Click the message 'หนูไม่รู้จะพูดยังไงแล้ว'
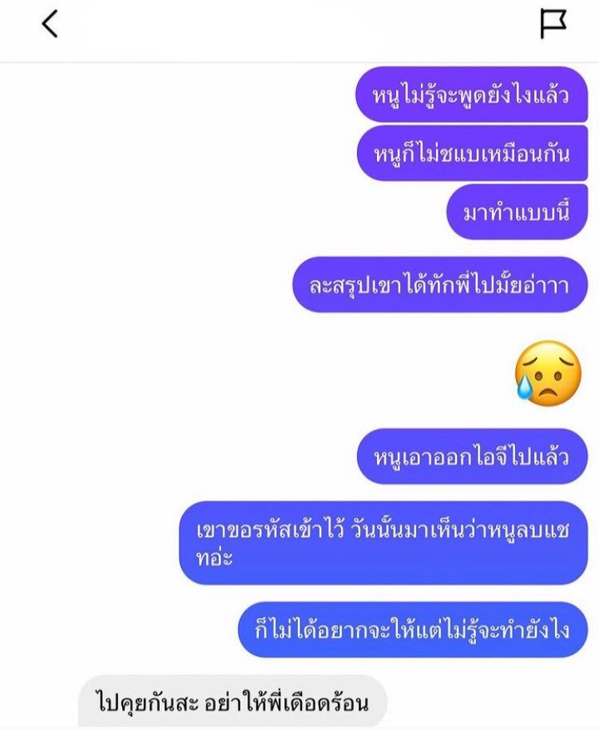This screenshot has width=599, height=730. [471, 95]
